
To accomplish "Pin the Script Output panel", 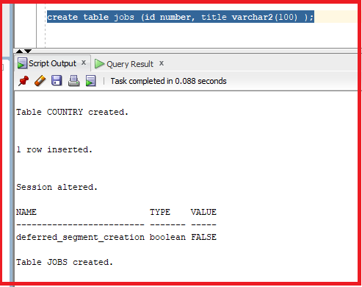I will 23,81.
